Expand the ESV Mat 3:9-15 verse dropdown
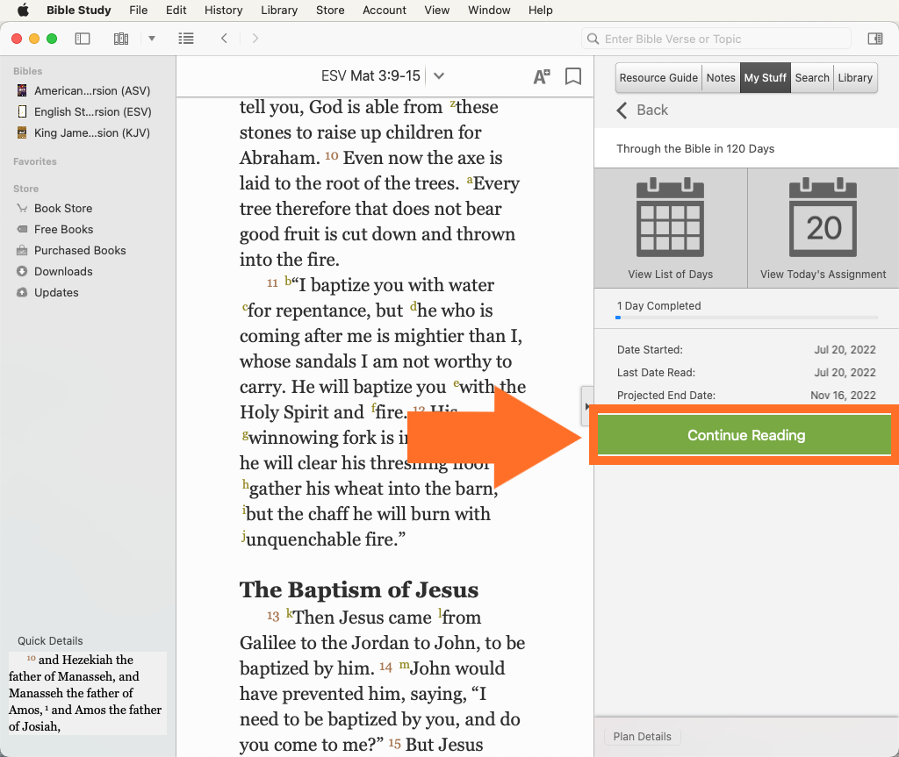 tap(439, 76)
